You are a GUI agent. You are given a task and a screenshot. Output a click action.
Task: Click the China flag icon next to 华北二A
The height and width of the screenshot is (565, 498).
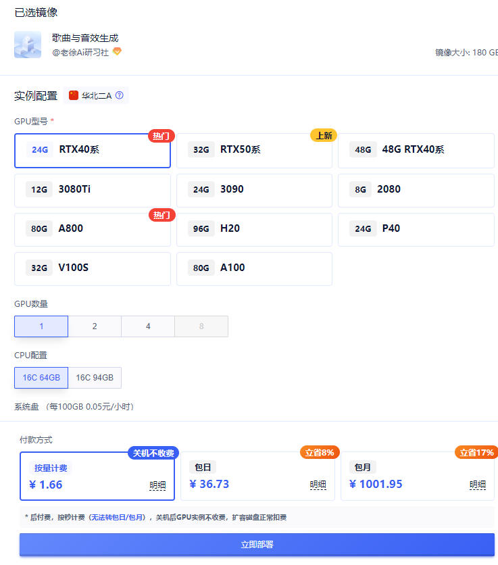point(74,95)
